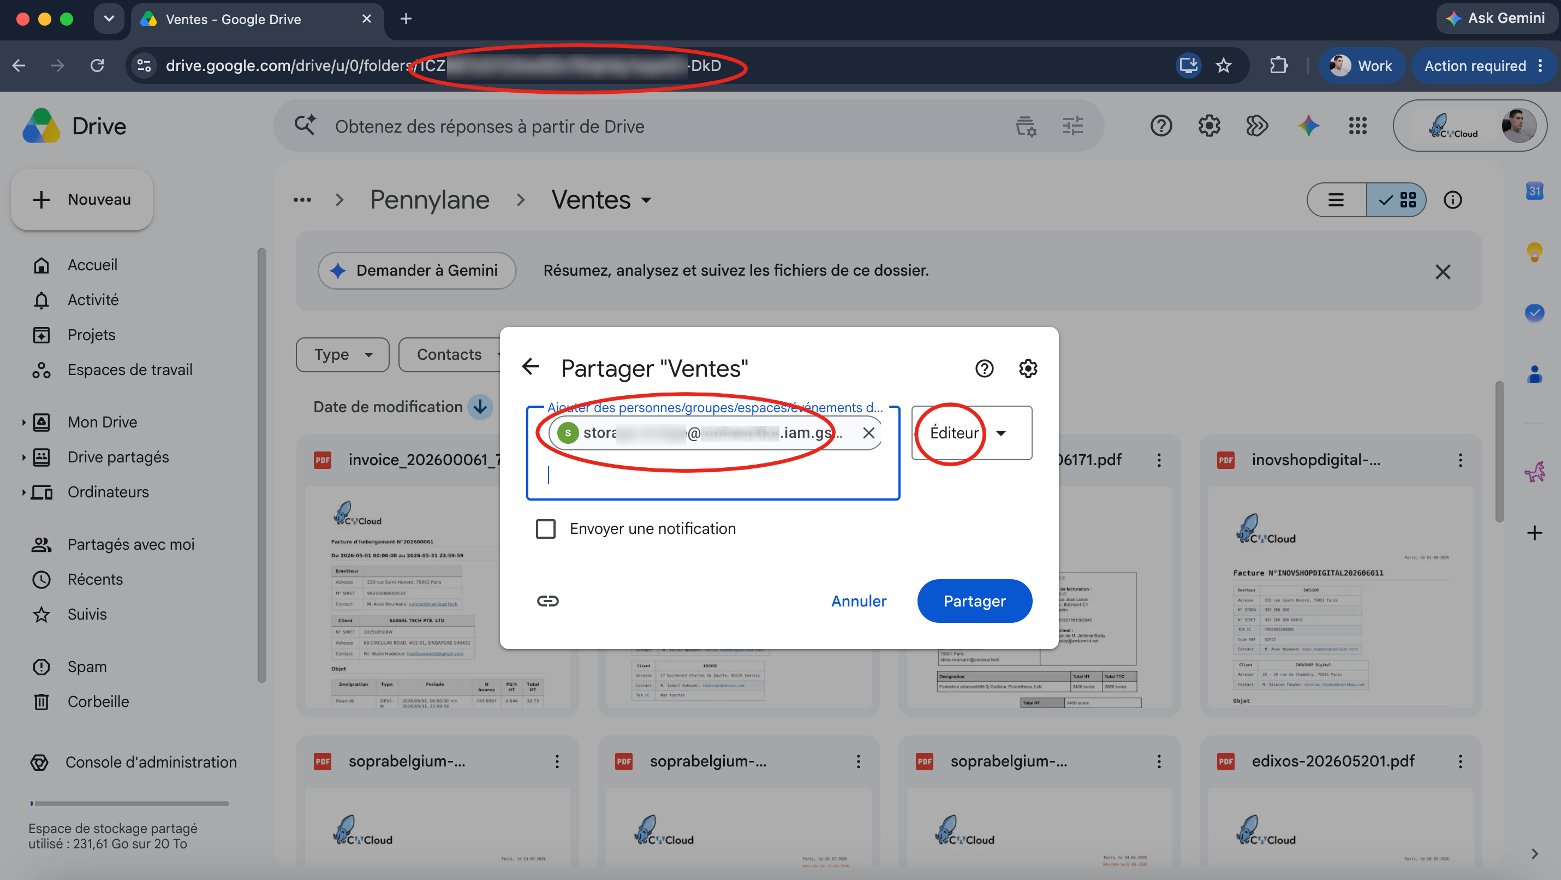Image resolution: width=1561 pixels, height=880 pixels.
Task: Open the Contacts filter dropdown
Action: click(450, 354)
